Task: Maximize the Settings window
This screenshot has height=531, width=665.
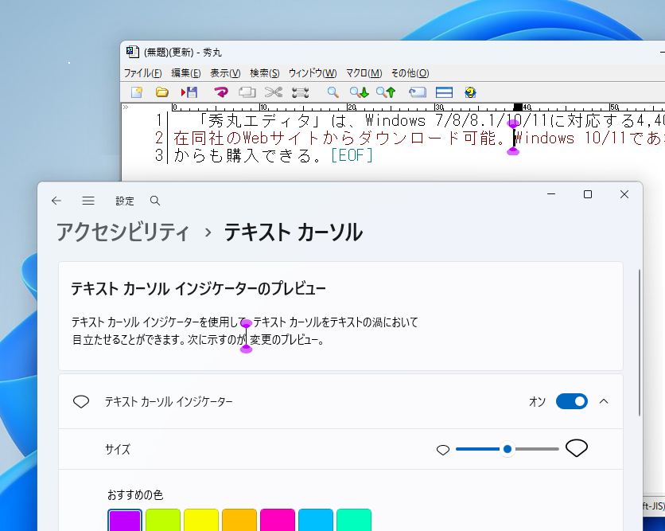Action: (x=588, y=194)
